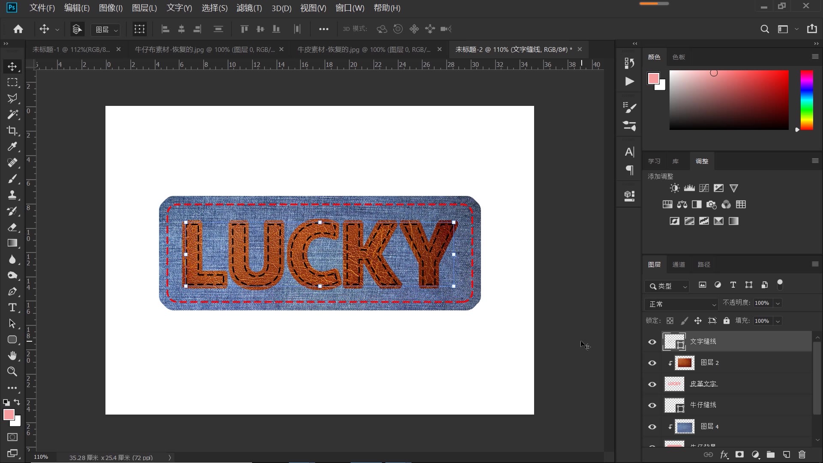Select the Eyedropper tool

coord(12,147)
